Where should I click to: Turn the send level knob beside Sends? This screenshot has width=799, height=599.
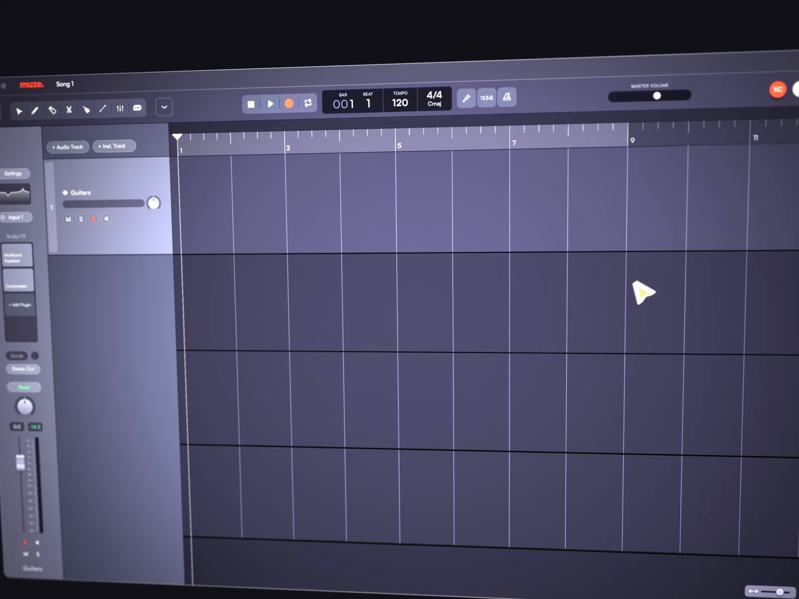pos(35,355)
